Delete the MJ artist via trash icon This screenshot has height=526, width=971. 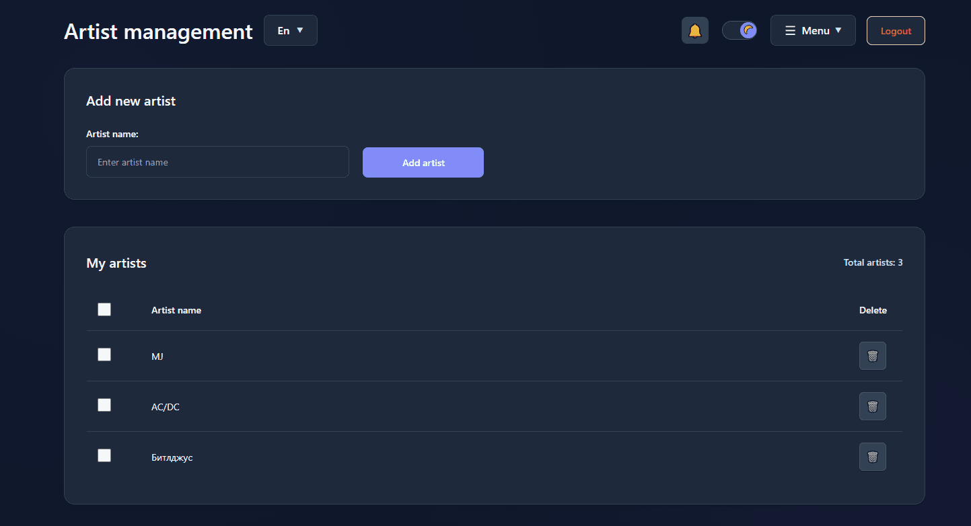pos(872,356)
